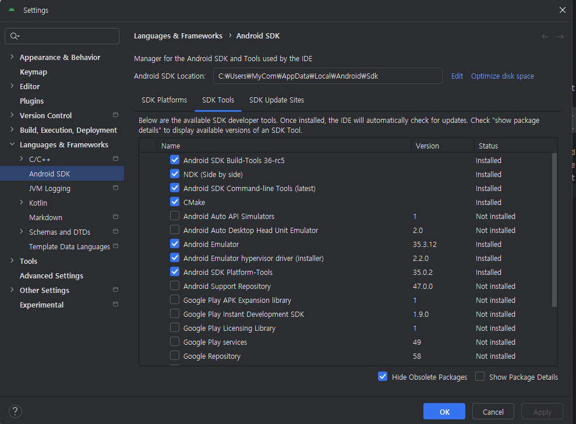Click the Edit SDK location link
This screenshot has width=576, height=424.
coord(457,76)
